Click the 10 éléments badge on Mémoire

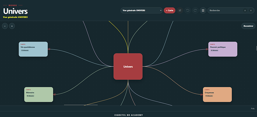click(30, 96)
